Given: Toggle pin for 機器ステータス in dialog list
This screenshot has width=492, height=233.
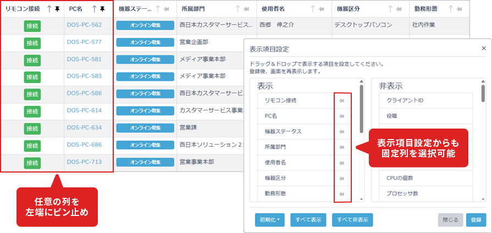Looking at the screenshot, I should 342,132.
